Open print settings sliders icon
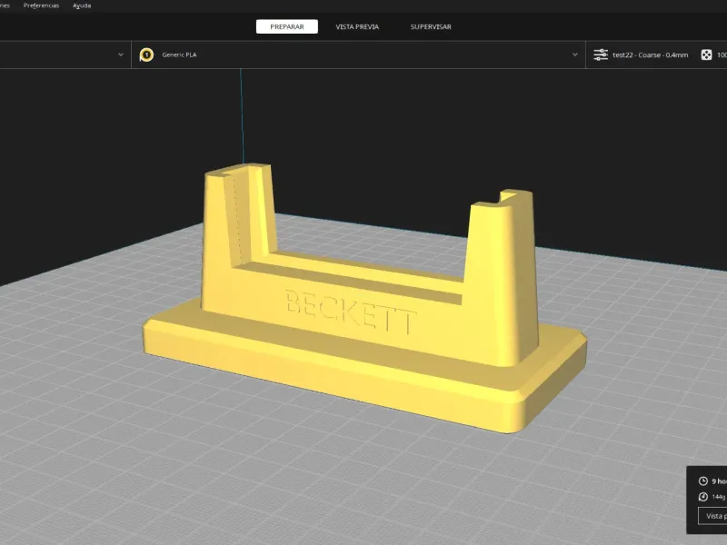727x545 pixels. (x=601, y=54)
